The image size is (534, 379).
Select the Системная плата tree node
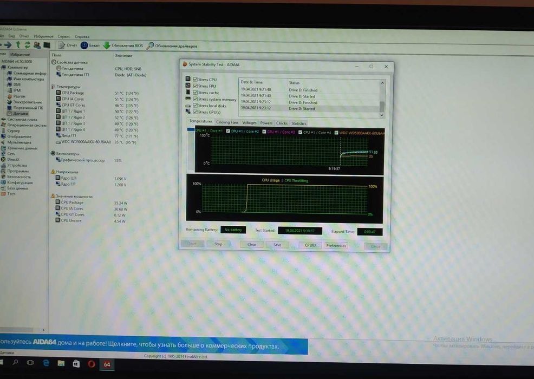[22, 120]
